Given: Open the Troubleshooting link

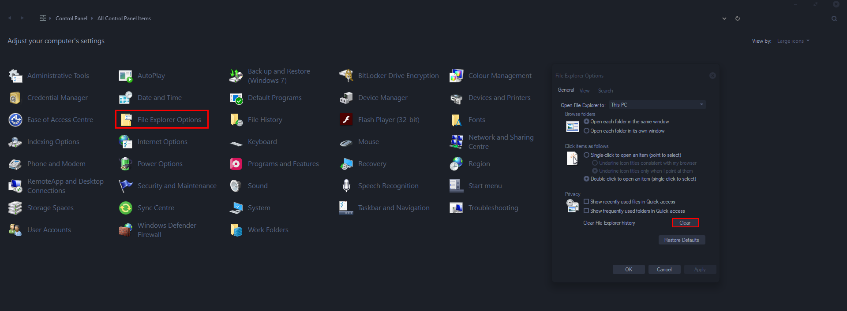Looking at the screenshot, I should click(493, 208).
